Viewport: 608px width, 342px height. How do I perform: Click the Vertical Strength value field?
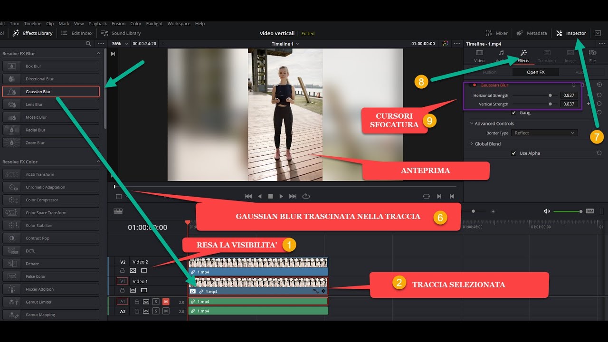(x=569, y=104)
